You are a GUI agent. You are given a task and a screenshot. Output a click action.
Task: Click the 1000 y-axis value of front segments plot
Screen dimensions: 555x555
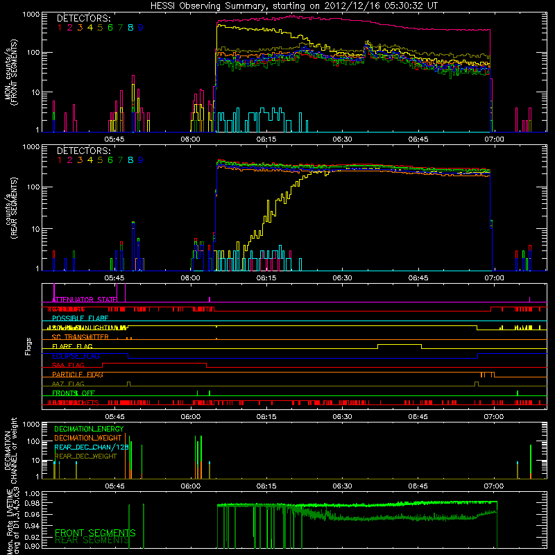31,15
